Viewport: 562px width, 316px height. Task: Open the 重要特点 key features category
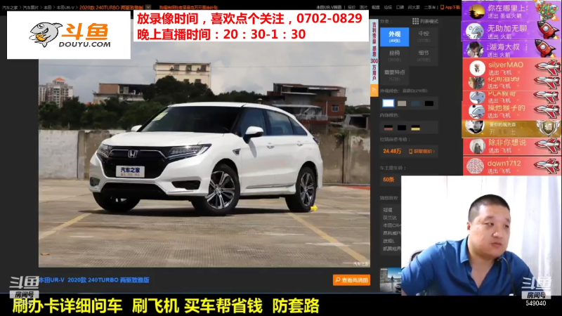coord(394,74)
